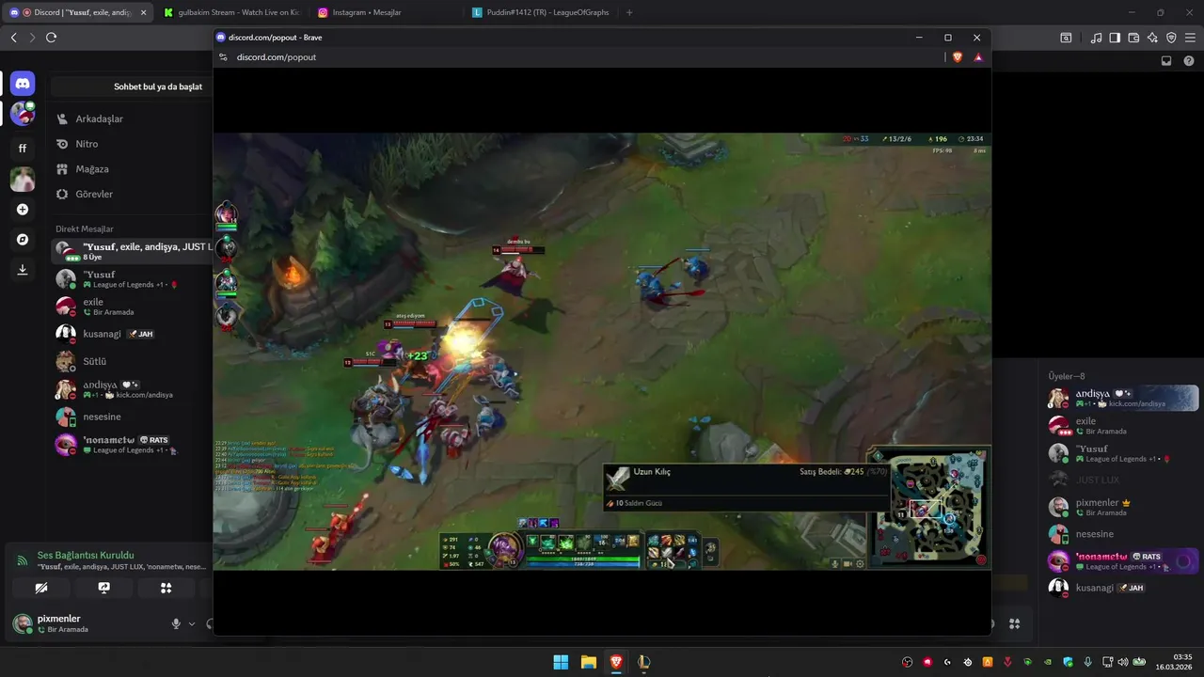Open Brave browser taskbar icon
The image size is (1204, 677).
[x=616, y=662]
